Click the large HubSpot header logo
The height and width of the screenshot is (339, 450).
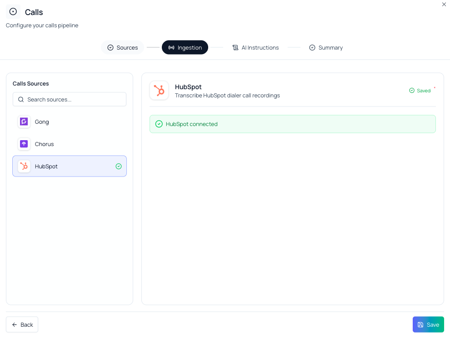tap(159, 91)
